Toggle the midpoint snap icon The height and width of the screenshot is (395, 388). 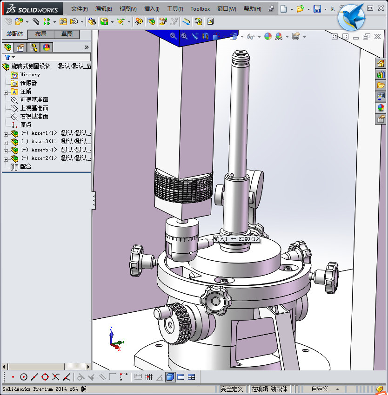pos(34,377)
